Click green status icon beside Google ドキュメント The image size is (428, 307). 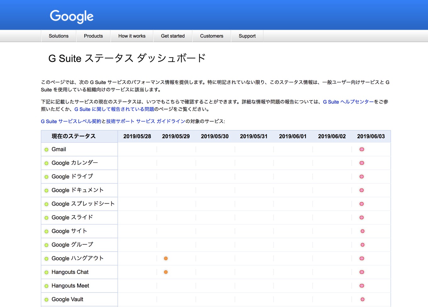click(x=47, y=190)
